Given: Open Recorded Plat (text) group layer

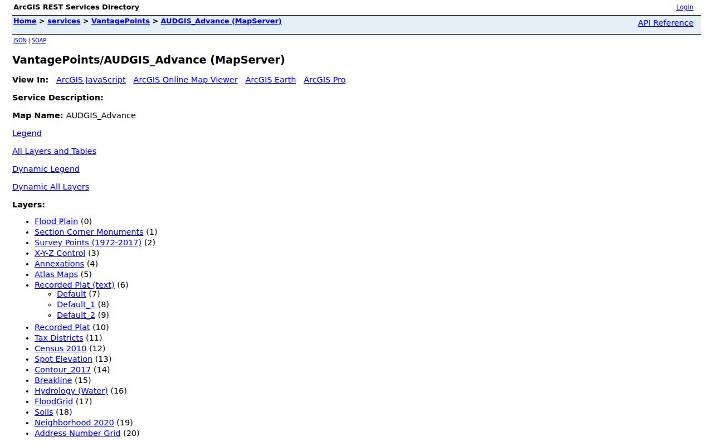Looking at the screenshot, I should pyautogui.click(x=75, y=285).
